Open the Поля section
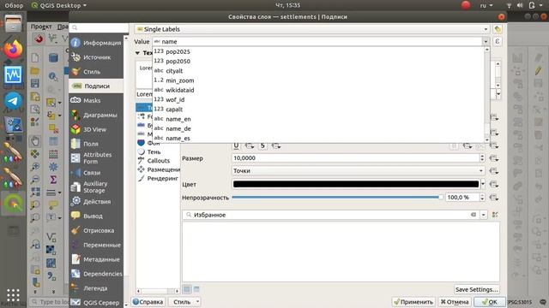549x308 pixels. click(96, 144)
